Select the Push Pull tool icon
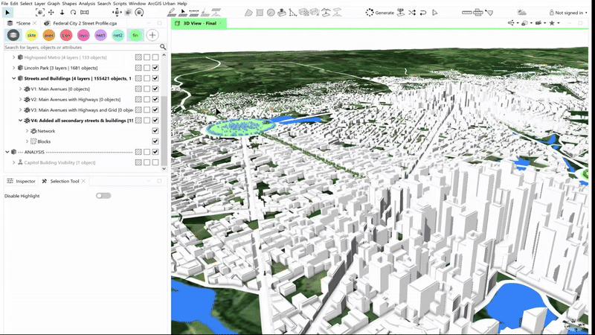The image size is (595, 335). [x=282, y=13]
